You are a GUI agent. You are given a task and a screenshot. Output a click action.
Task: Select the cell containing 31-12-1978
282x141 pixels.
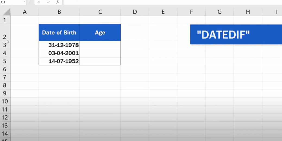tap(59, 45)
